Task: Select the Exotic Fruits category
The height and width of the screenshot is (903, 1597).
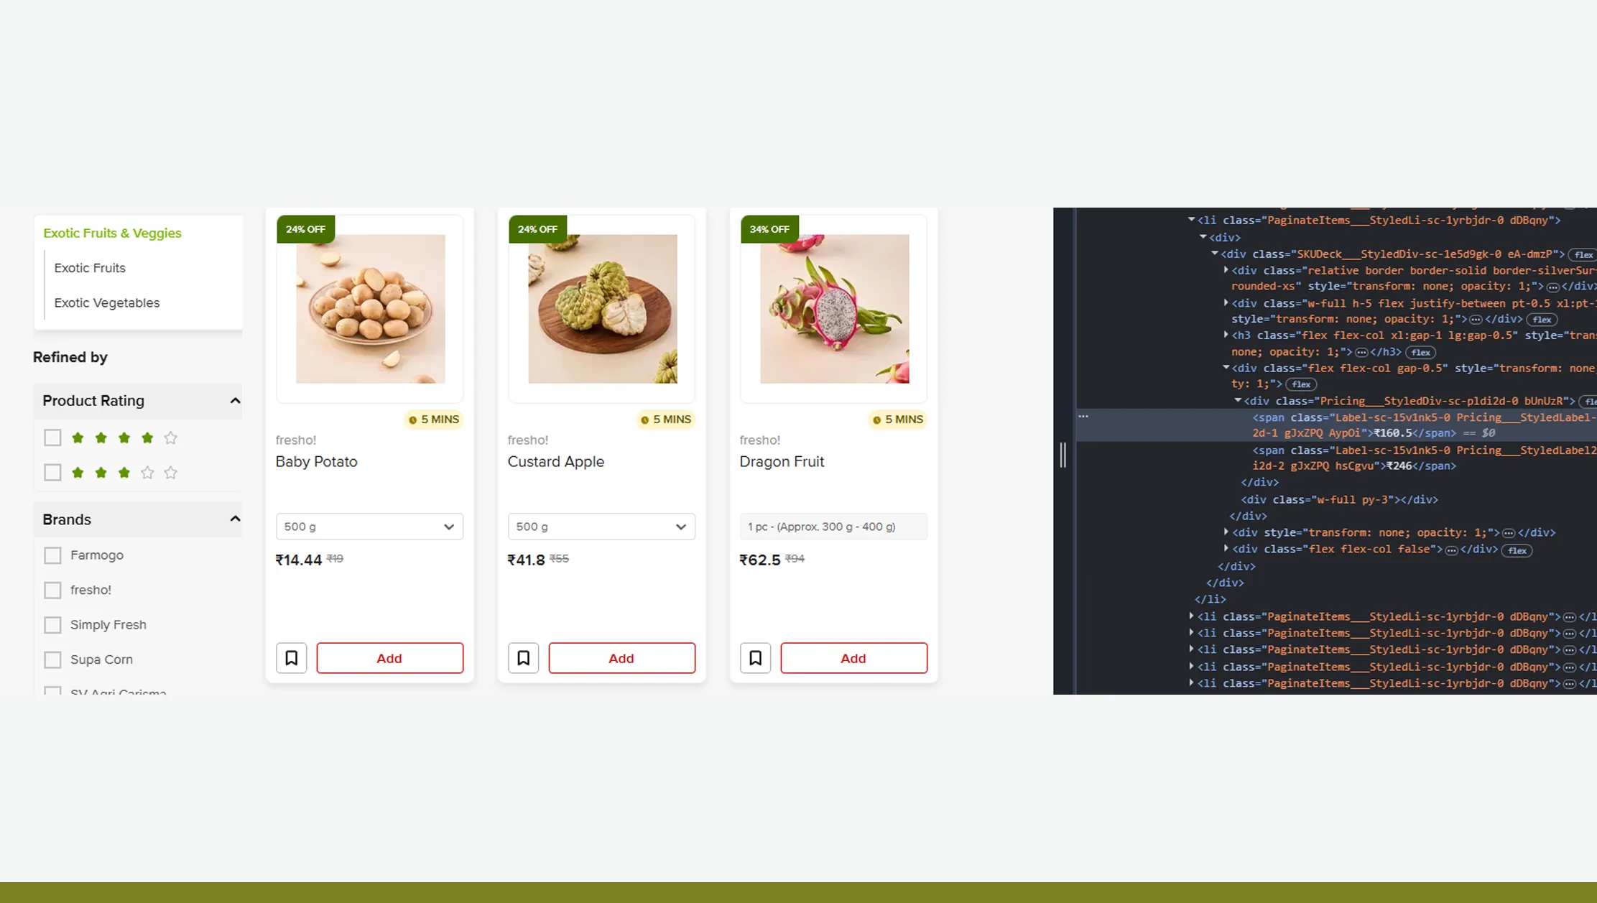Action: tap(90, 267)
